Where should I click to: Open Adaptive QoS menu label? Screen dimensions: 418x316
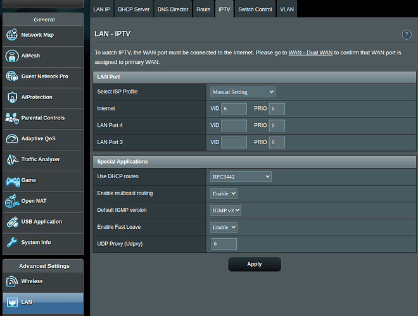tap(39, 138)
